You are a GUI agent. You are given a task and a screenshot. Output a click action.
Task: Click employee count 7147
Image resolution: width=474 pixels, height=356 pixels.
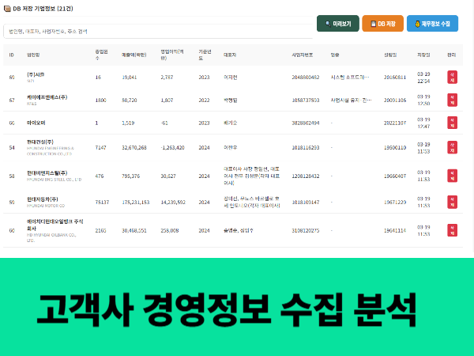100,147
